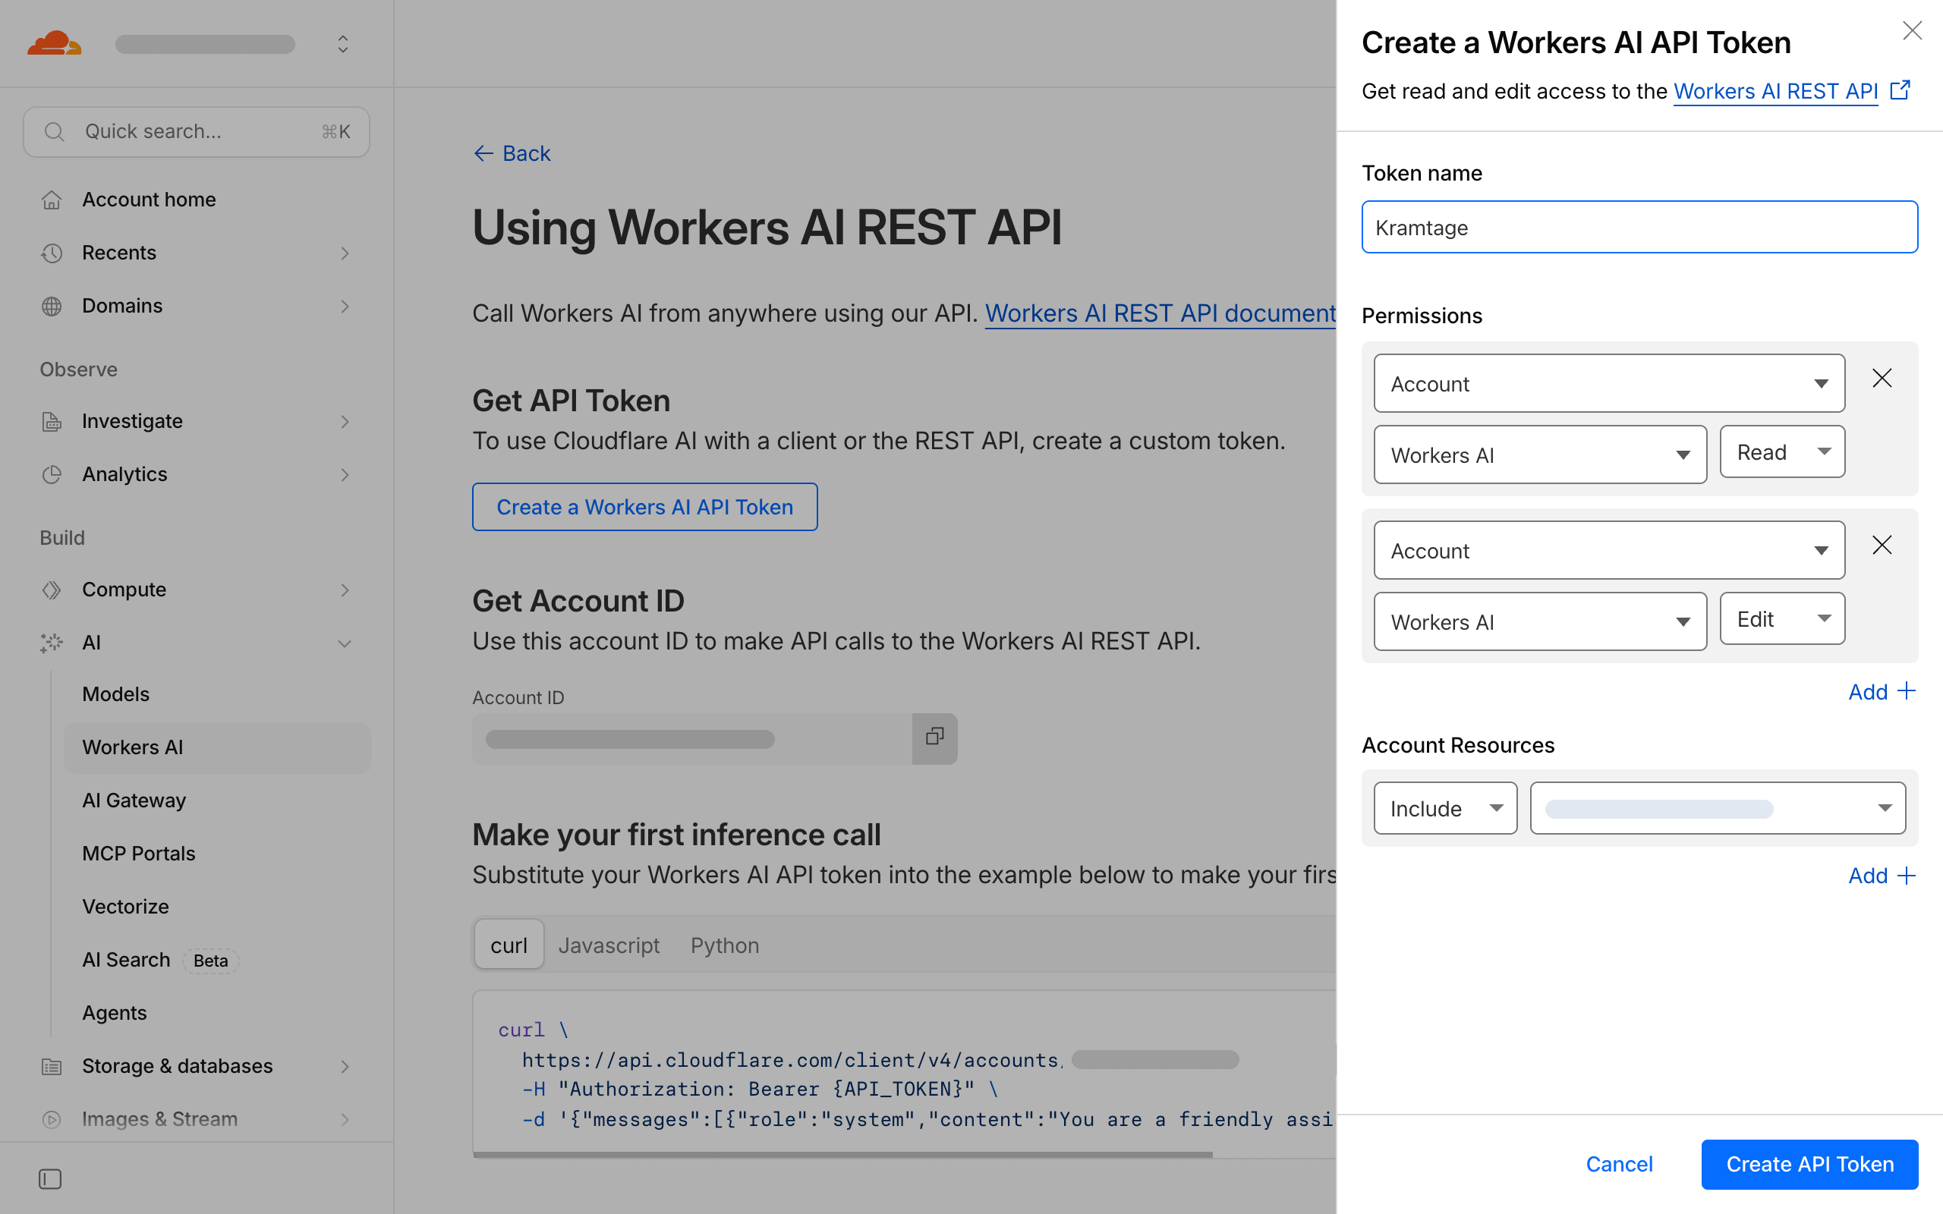
Task: Click Create a Workers AI API Token button
Action: (x=644, y=507)
